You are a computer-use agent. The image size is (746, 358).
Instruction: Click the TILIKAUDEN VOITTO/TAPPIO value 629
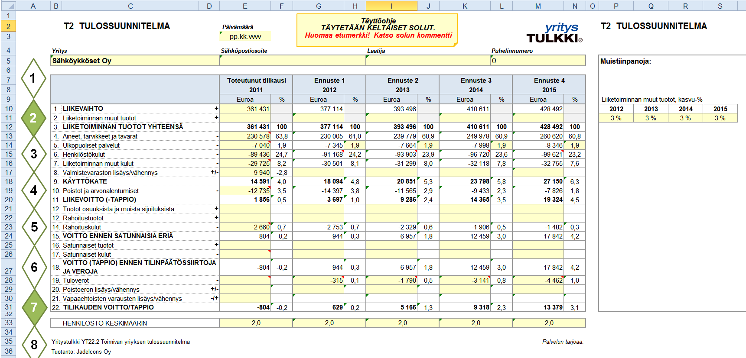click(x=318, y=307)
